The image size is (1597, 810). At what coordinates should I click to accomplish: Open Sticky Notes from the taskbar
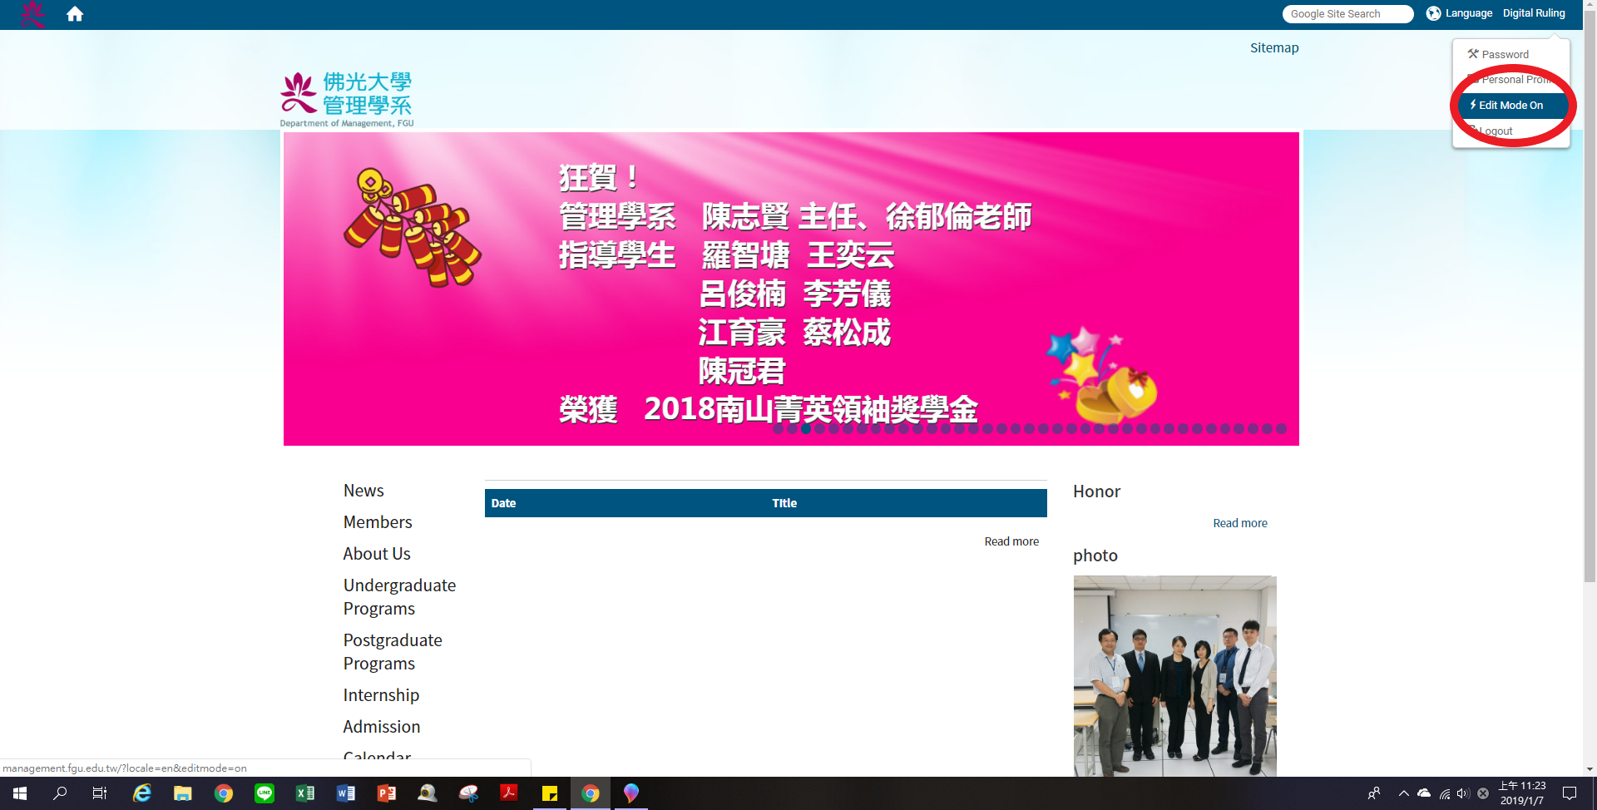pyautogui.click(x=550, y=793)
